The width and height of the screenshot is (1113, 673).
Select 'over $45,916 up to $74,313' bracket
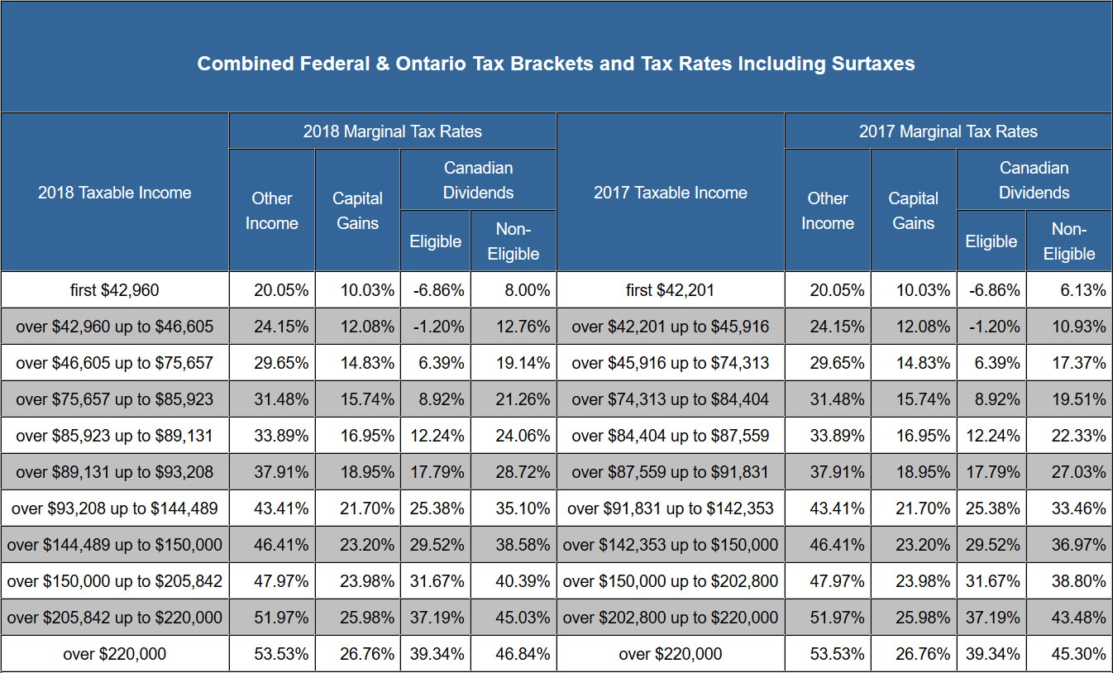[x=670, y=362]
